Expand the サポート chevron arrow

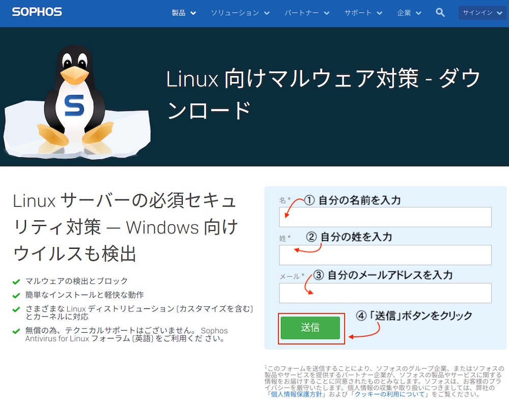tap(380, 13)
